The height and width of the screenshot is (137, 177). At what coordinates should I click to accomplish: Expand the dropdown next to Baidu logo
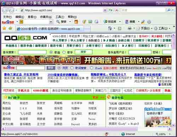[17, 22]
